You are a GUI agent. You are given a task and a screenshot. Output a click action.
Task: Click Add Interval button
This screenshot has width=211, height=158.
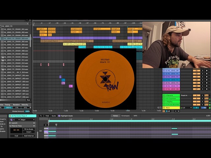[29, 136]
